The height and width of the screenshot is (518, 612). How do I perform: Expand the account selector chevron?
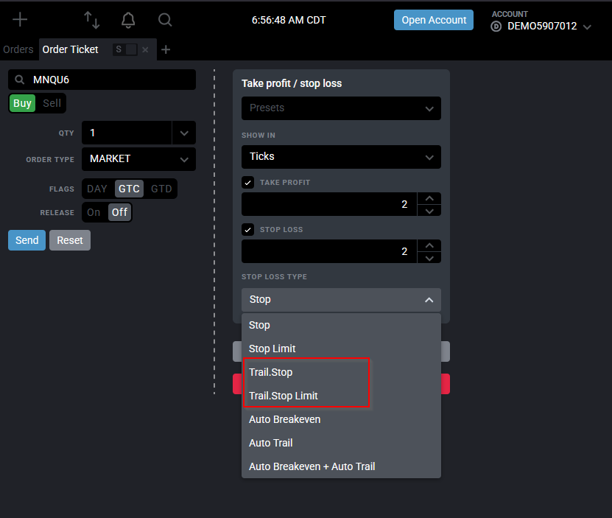[x=587, y=27]
